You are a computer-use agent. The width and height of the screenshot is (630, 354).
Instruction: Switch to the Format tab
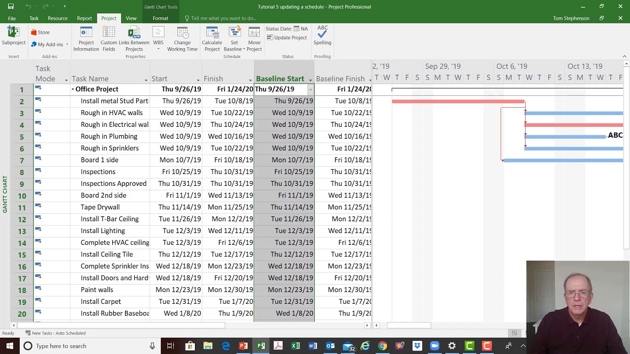click(160, 18)
